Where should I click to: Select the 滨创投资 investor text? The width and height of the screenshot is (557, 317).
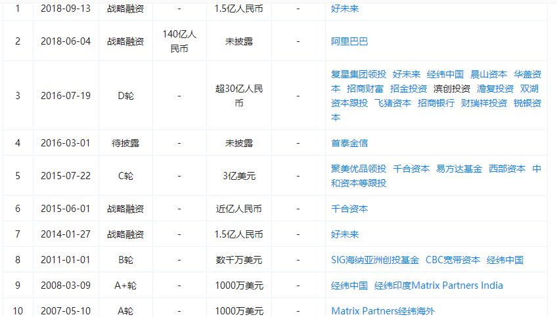[451, 89]
